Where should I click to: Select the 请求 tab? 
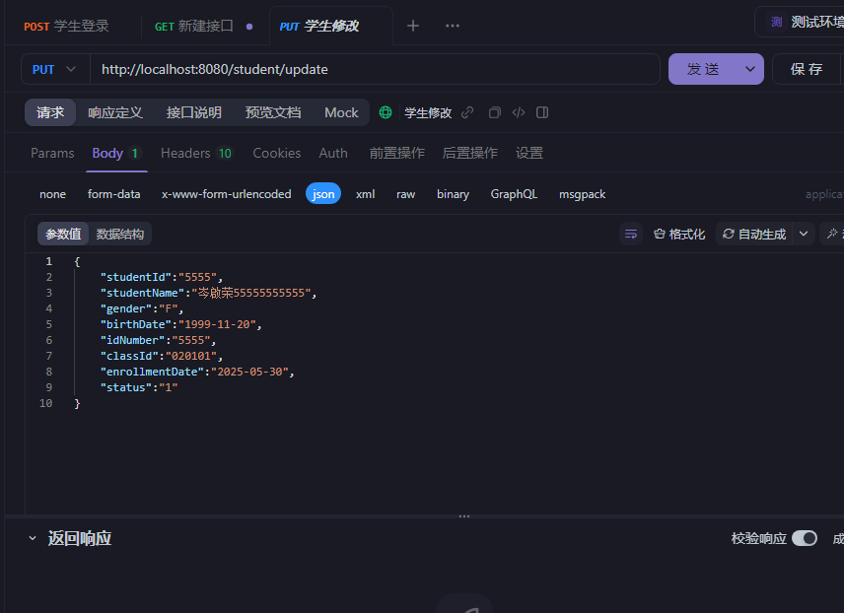50,112
